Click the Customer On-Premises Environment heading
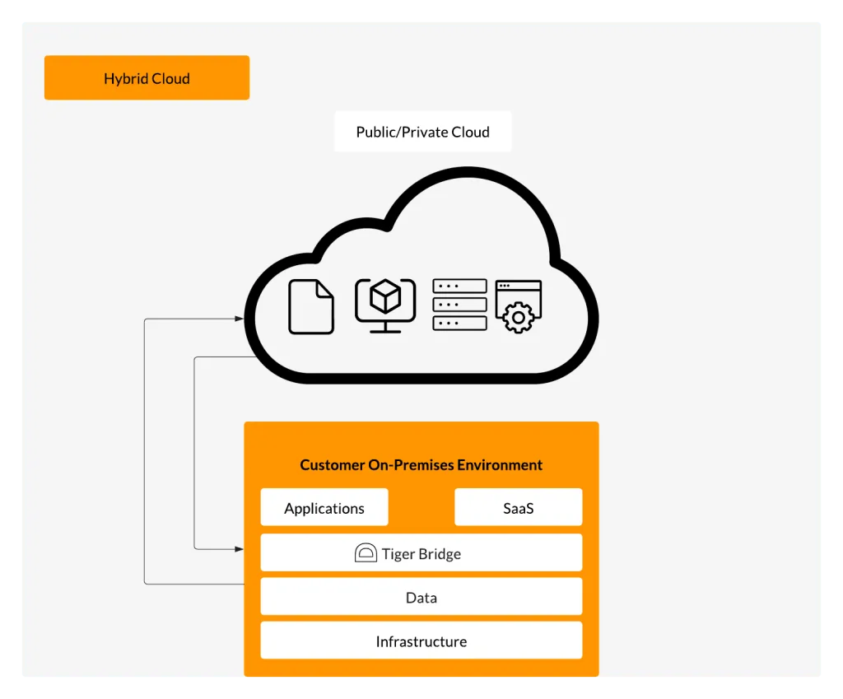This screenshot has height=699, width=843. [421, 464]
